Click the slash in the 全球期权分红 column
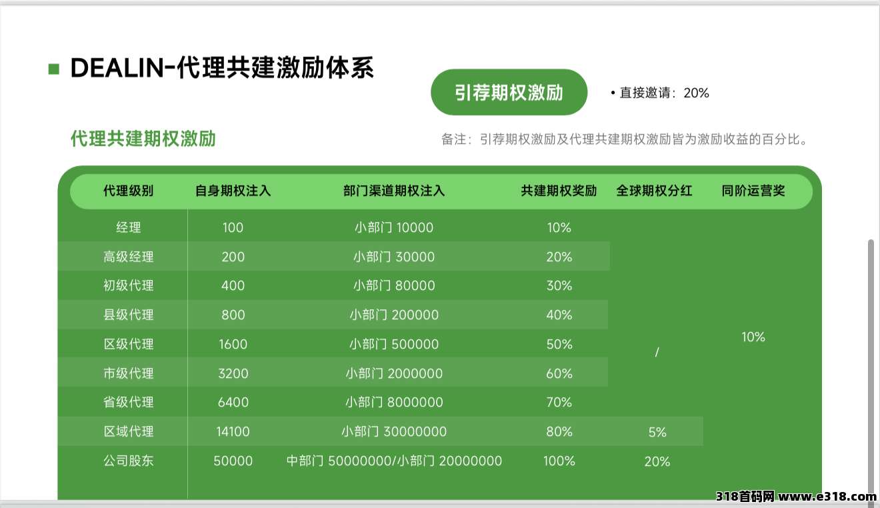 pyautogui.click(x=657, y=353)
